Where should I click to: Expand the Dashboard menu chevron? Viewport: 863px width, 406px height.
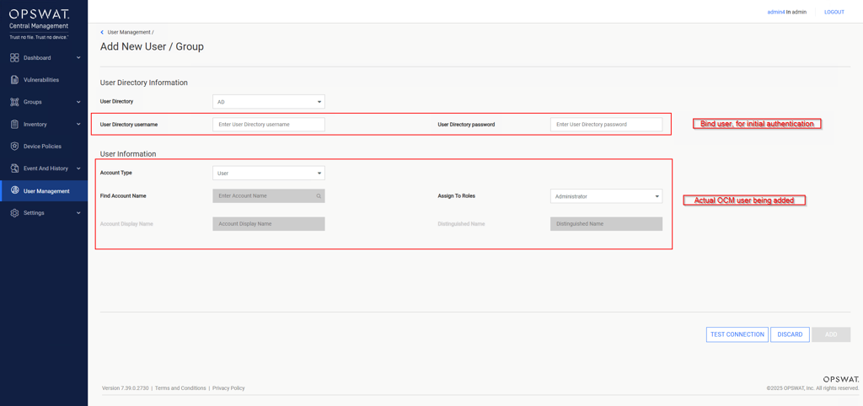pyautogui.click(x=78, y=58)
